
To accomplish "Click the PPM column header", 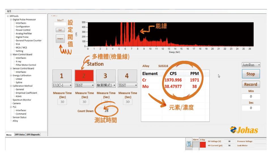I will (x=194, y=74).
